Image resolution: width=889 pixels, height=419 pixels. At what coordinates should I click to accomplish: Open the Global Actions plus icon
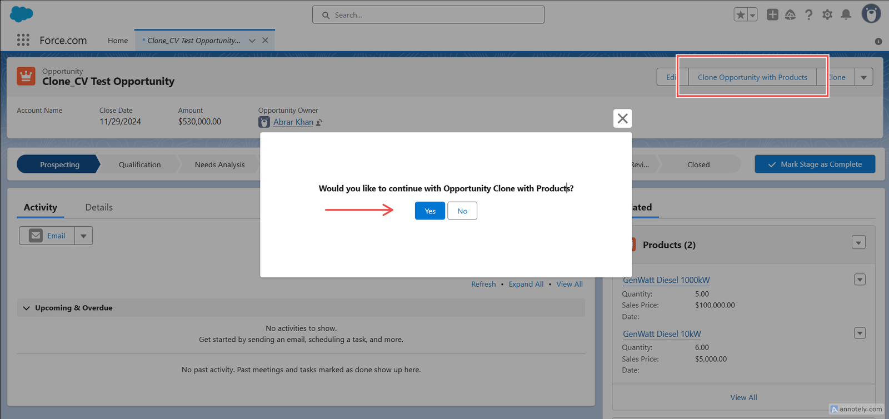click(772, 14)
